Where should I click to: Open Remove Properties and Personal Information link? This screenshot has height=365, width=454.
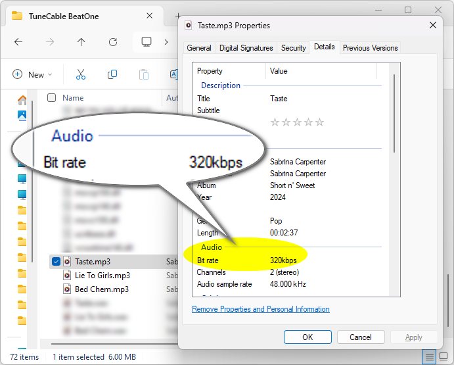point(261,309)
